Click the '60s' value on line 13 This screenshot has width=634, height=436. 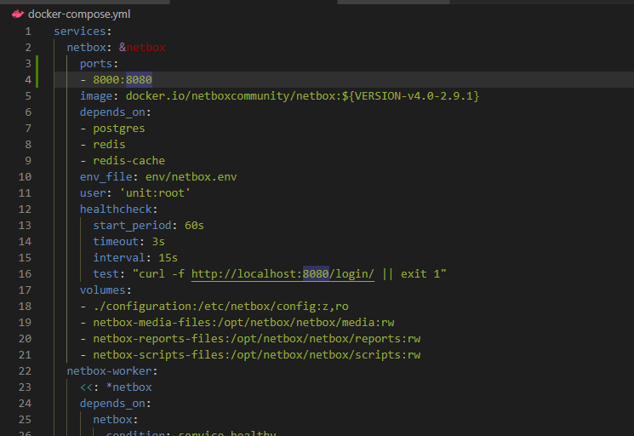point(195,226)
